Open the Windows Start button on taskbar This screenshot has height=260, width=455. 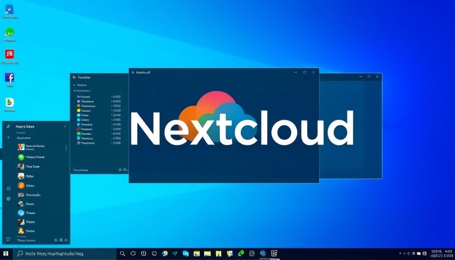(6, 253)
